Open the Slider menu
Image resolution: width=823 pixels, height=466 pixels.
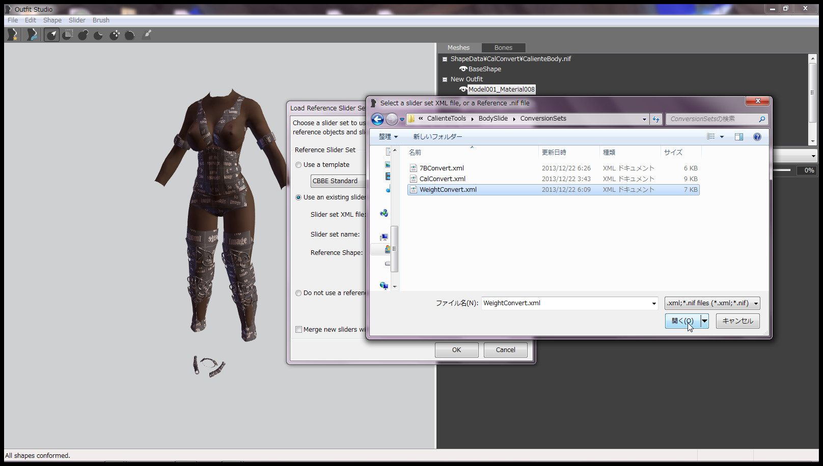77,20
